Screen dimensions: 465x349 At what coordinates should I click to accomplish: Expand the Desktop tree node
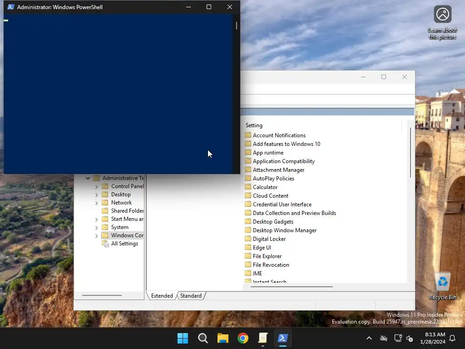pyautogui.click(x=96, y=194)
